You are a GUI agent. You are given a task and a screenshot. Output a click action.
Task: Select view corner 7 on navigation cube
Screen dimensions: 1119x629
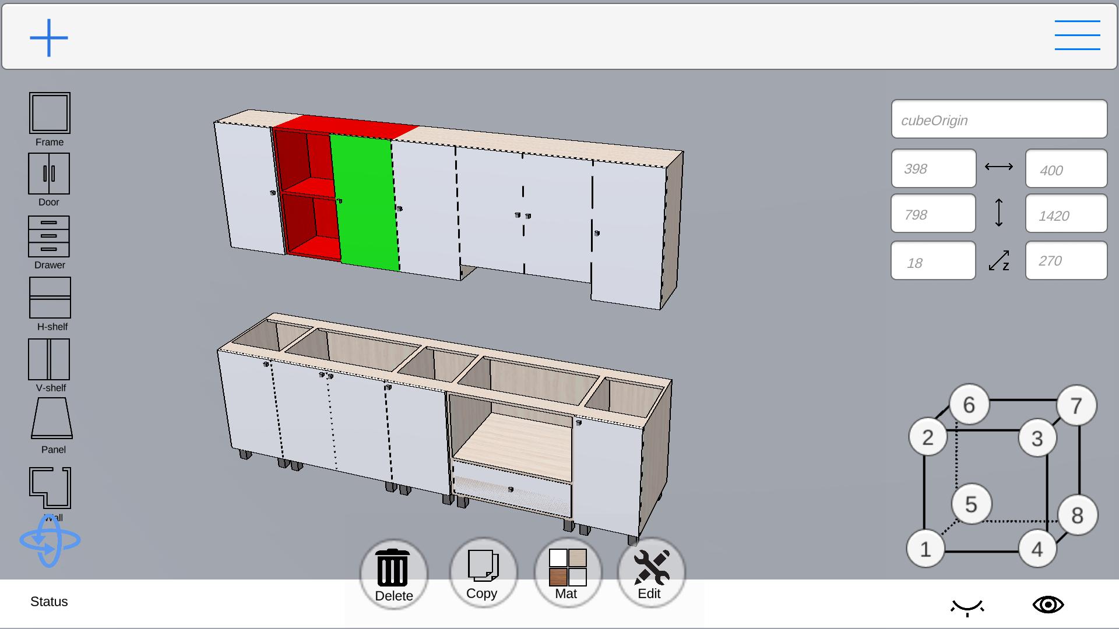[x=1076, y=407]
